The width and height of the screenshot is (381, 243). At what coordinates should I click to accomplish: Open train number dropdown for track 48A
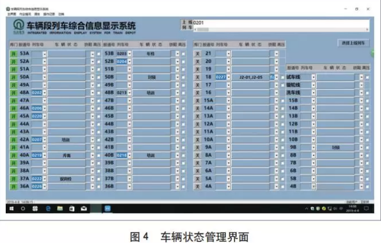[44, 93]
